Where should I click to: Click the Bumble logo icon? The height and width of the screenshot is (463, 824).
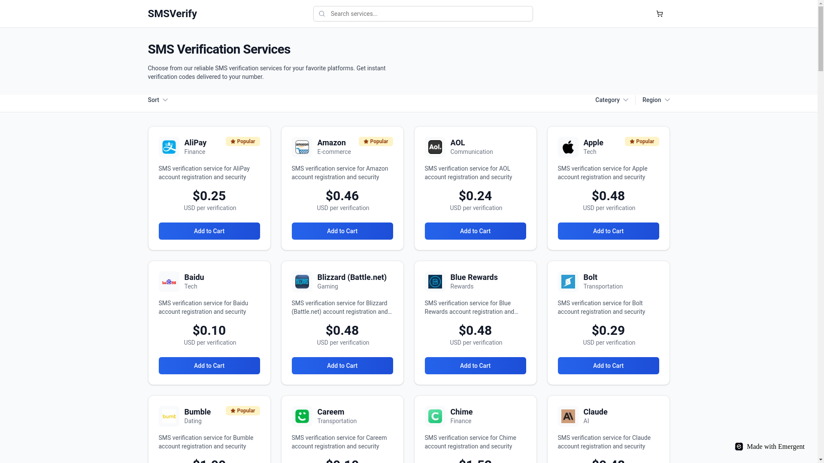pos(169,416)
